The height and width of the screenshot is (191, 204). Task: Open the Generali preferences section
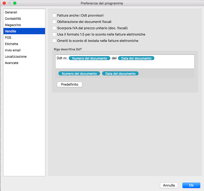[x=11, y=12]
